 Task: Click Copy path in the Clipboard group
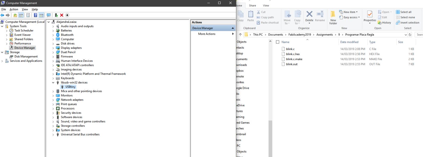[265, 17]
